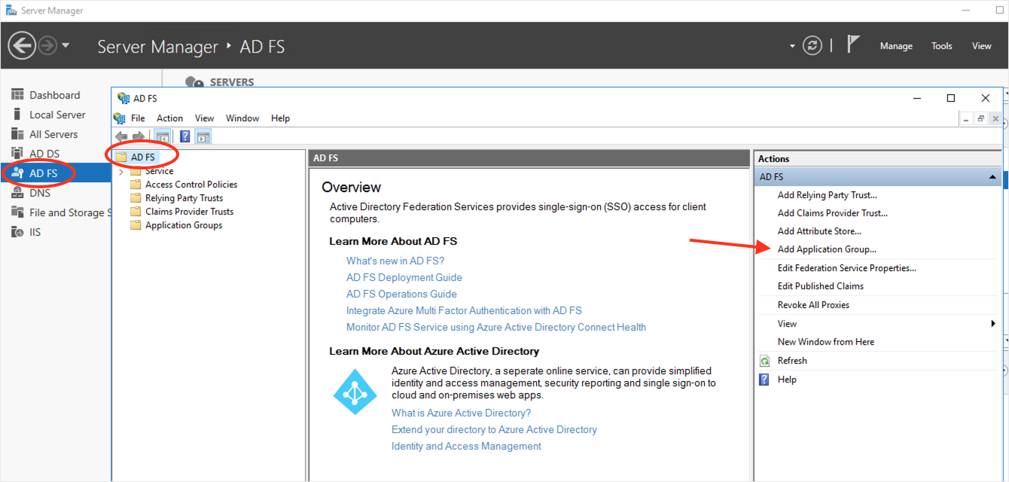
Task: Click Add Attribute Store action
Action: (x=819, y=231)
